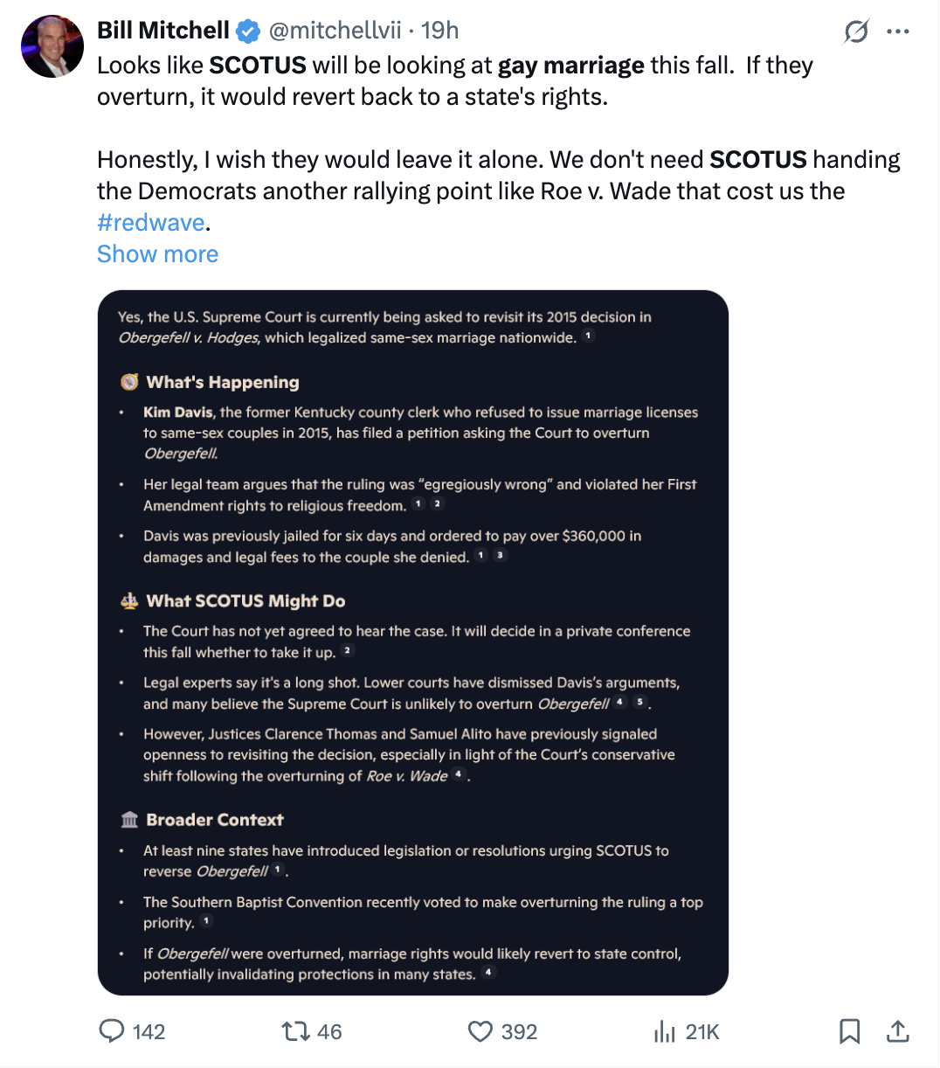Open the attached dark screenshot image
This screenshot has width=940, height=1068.
pyautogui.click(x=412, y=642)
